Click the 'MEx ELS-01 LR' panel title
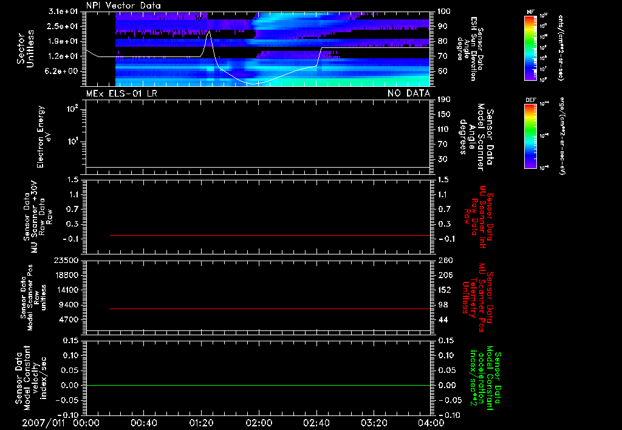Image resolution: width=622 pixels, height=430 pixels. click(121, 94)
